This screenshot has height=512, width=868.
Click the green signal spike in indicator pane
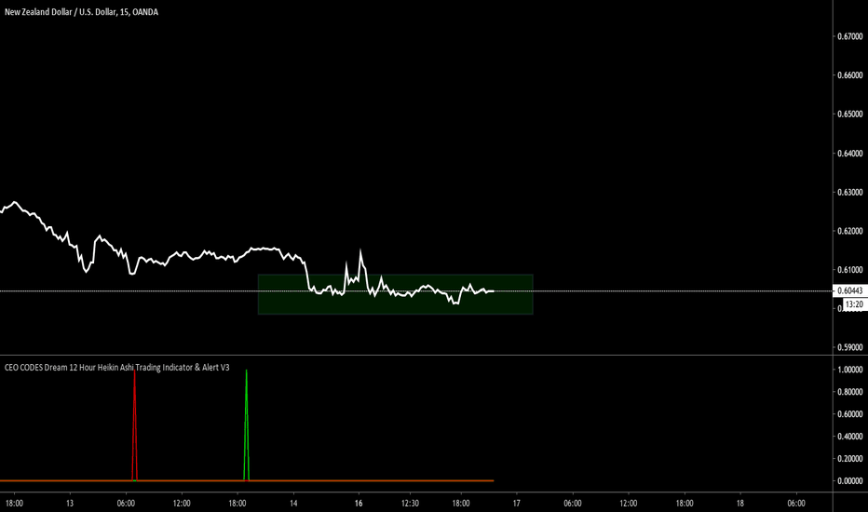tap(247, 426)
